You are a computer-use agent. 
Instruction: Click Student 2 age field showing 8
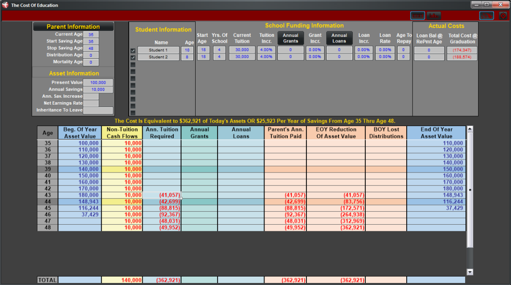187,57
